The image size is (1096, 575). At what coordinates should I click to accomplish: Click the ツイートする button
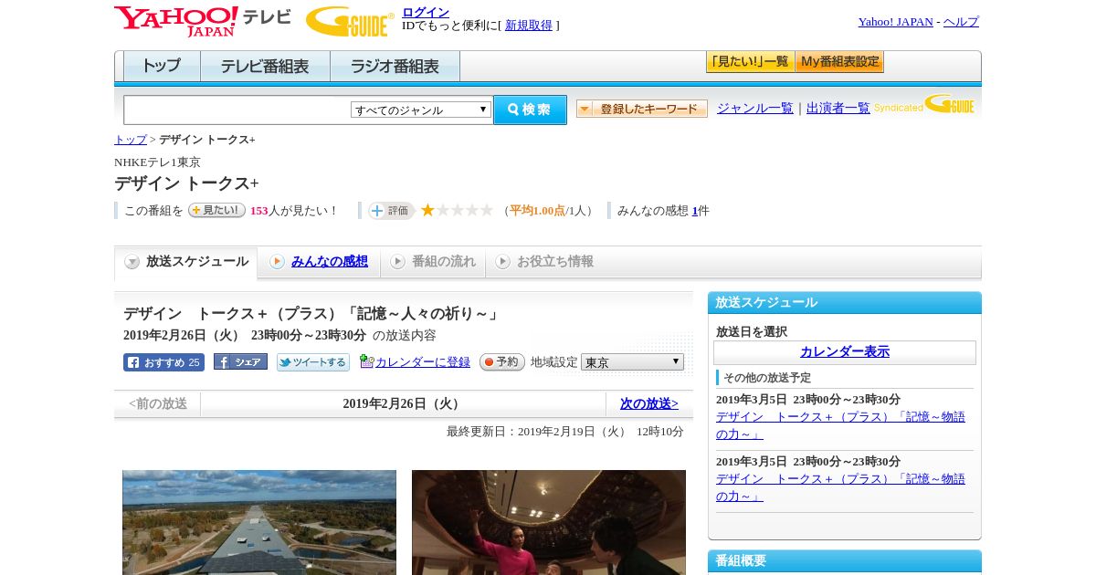point(313,362)
